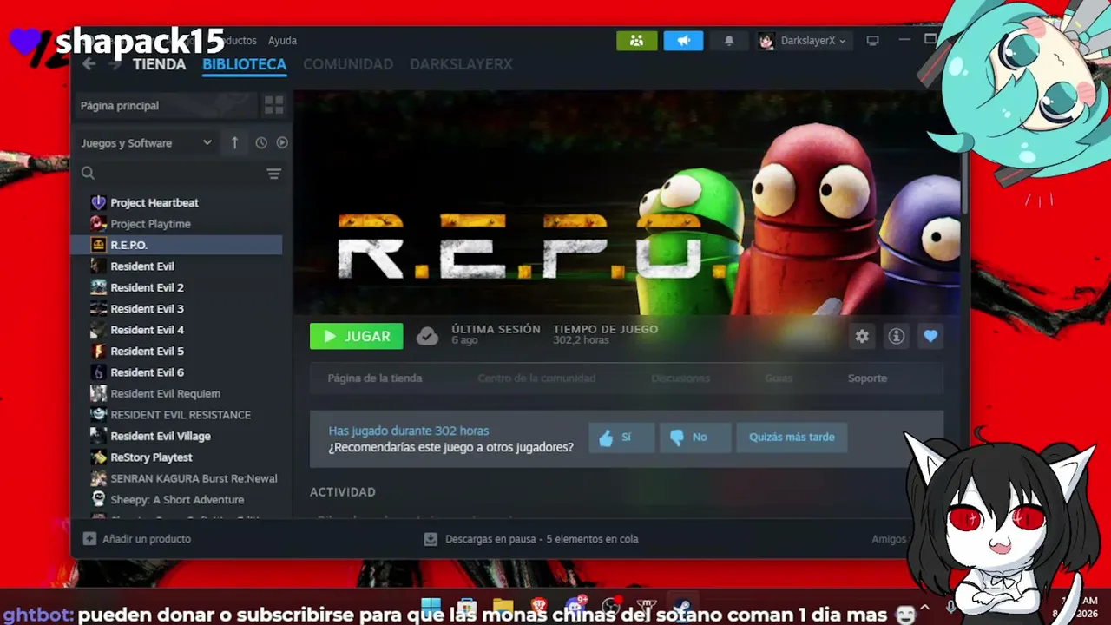Viewport: 1111px width, 625px height.
Task: Open R.E.P.O. game info icon
Action: pos(896,336)
